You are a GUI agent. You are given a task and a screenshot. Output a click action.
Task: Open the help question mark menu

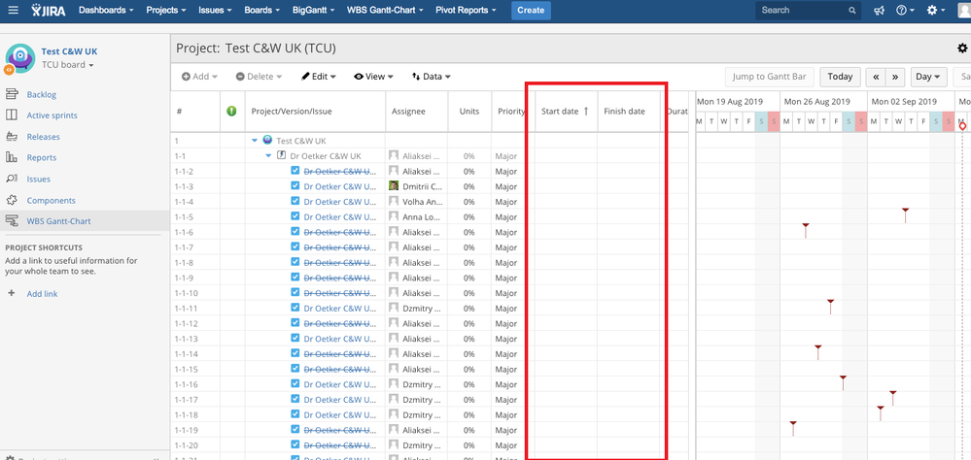click(x=905, y=11)
